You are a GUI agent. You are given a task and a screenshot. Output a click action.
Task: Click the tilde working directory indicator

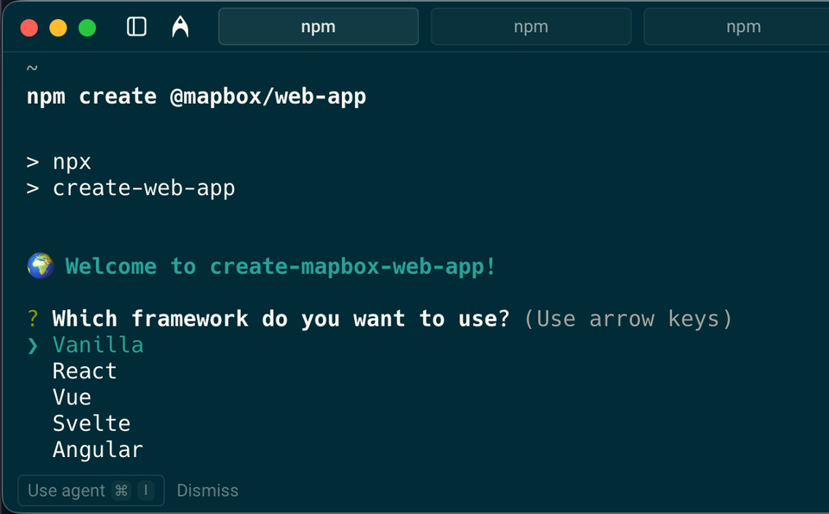coord(32,68)
